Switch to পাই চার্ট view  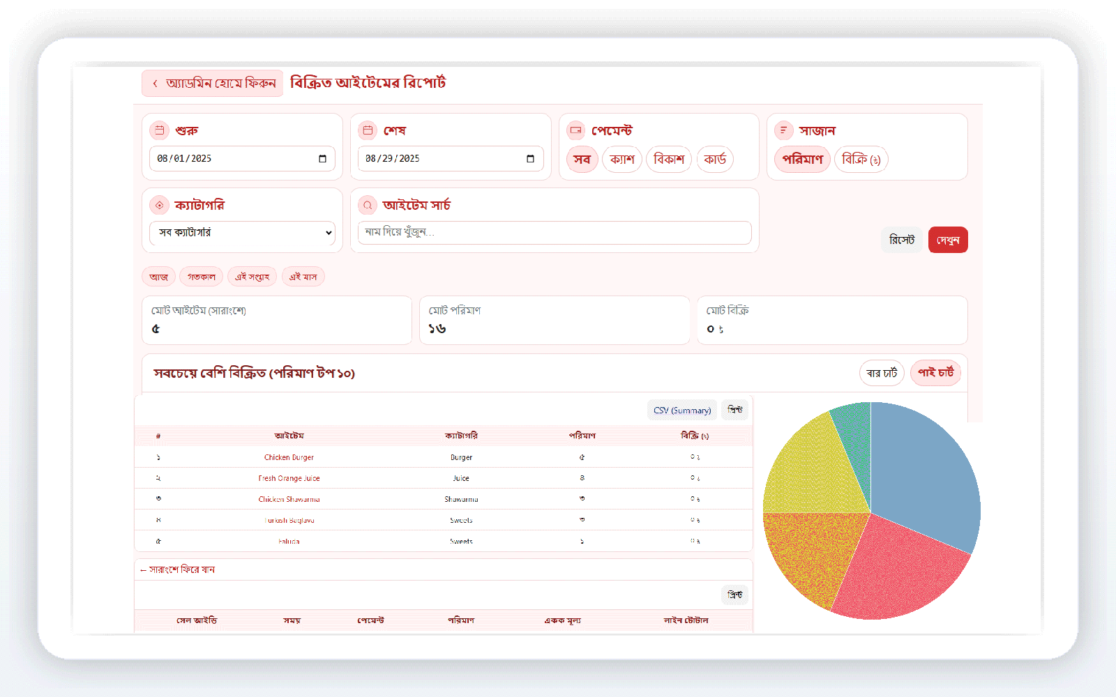click(935, 373)
